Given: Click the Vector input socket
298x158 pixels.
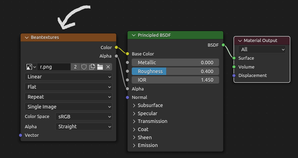Looking at the screenshot, I should (21, 135).
